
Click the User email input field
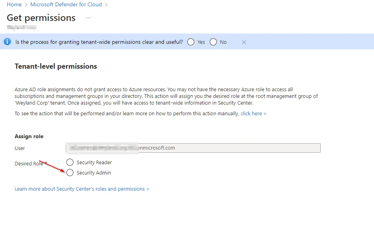click(x=193, y=148)
